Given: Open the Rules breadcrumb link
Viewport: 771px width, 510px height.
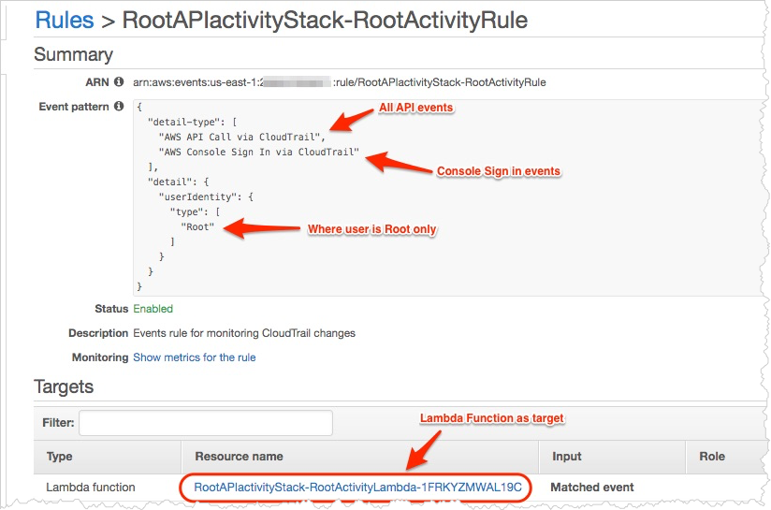Looking at the screenshot, I should [64, 21].
